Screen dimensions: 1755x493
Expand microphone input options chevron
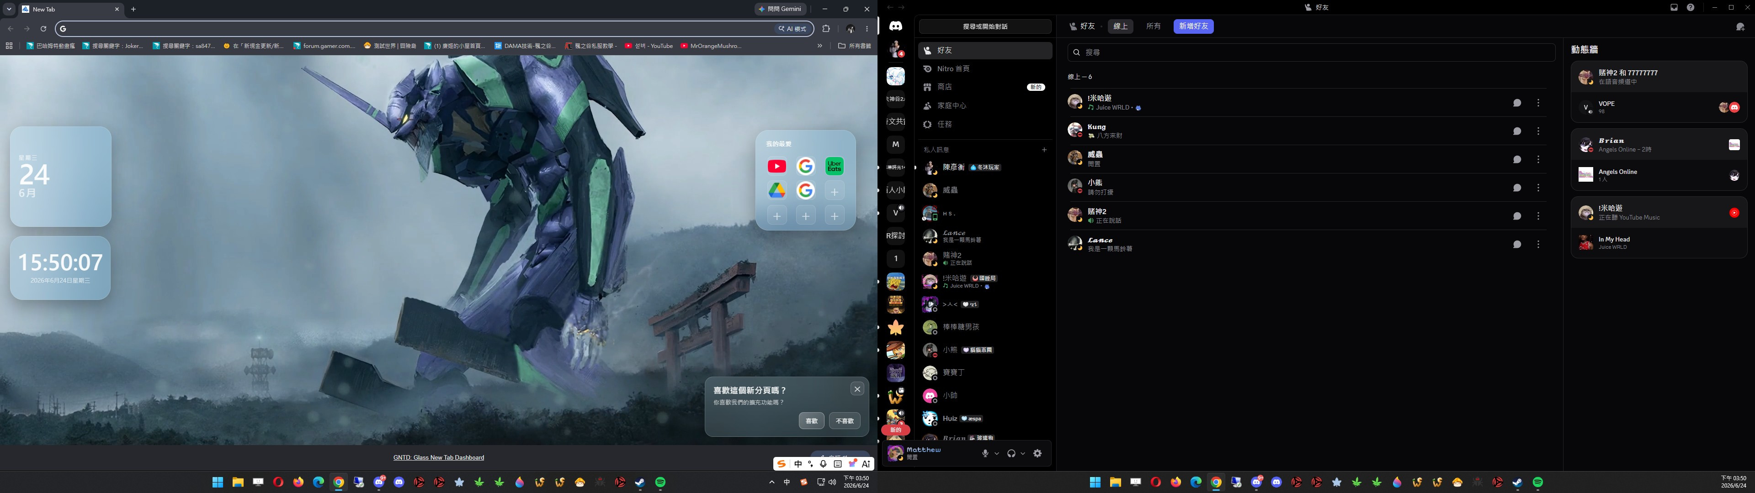tap(997, 453)
